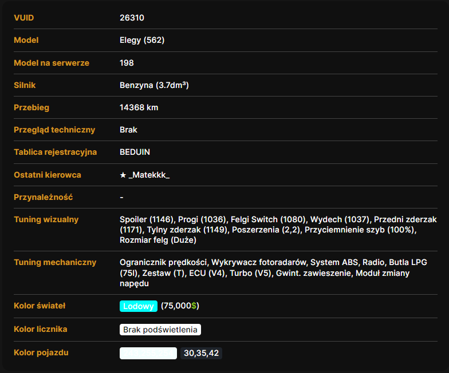Click the Brak podświetlenia badge
The image size is (449, 373).
[160, 330]
